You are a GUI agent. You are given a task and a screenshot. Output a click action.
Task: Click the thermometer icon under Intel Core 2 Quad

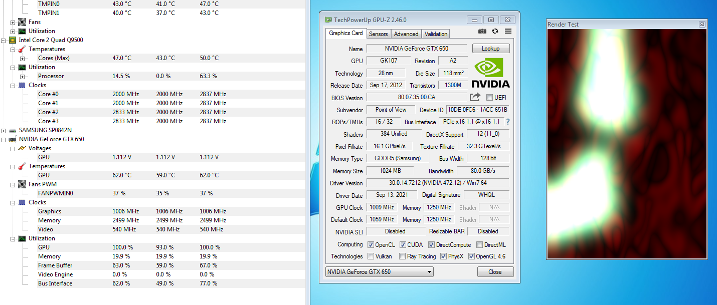[22, 49]
